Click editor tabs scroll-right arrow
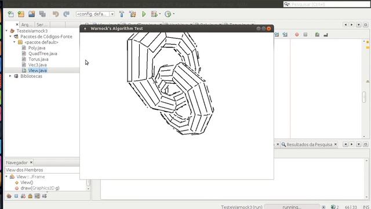The image size is (371, 209). click(352, 24)
